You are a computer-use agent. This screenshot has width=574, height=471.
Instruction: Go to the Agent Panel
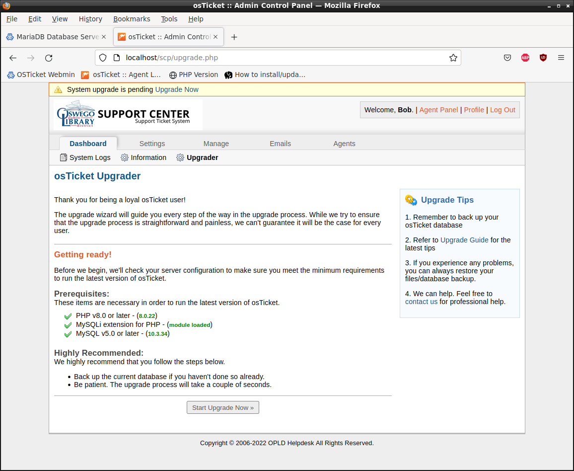tap(438, 110)
